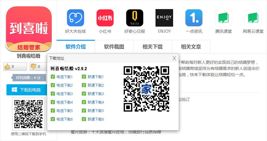
Task: Click the 联通下载3 download link
Action: (x=96, y=94)
